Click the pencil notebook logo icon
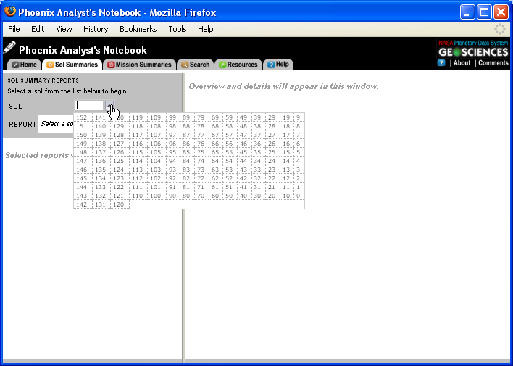This screenshot has width=513, height=366. tap(9, 48)
